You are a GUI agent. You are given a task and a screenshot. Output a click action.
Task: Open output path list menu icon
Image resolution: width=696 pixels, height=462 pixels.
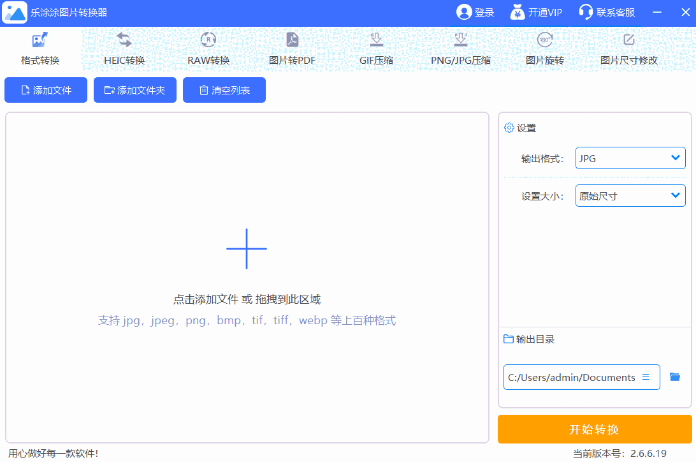coord(646,377)
